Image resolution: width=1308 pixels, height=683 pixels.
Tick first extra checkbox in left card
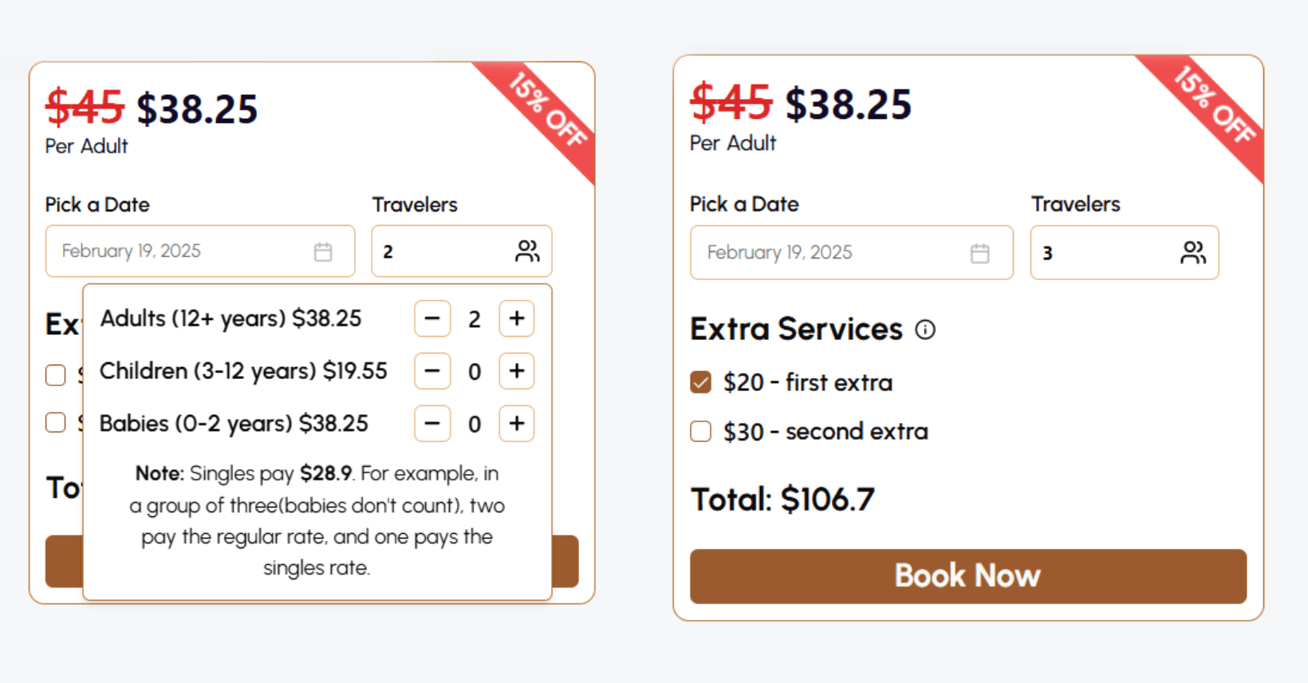[x=56, y=375]
